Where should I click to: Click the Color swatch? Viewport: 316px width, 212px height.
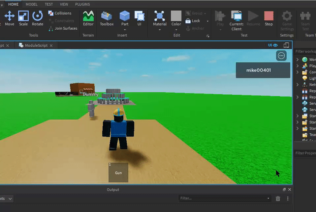coord(176,16)
